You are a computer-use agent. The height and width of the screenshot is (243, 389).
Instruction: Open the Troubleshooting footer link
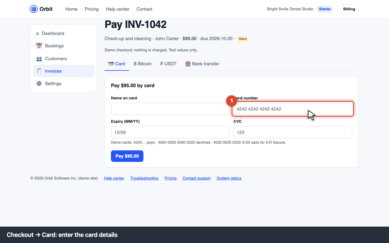(x=144, y=178)
